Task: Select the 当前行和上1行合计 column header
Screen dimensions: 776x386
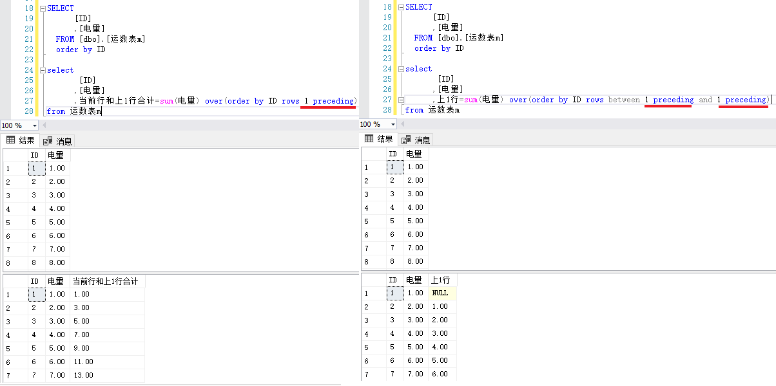Action: pos(108,281)
